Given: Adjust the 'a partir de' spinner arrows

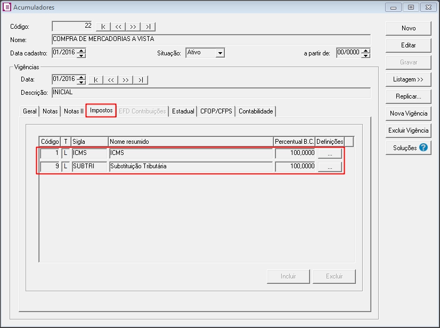Looking at the screenshot, I should coord(365,53).
